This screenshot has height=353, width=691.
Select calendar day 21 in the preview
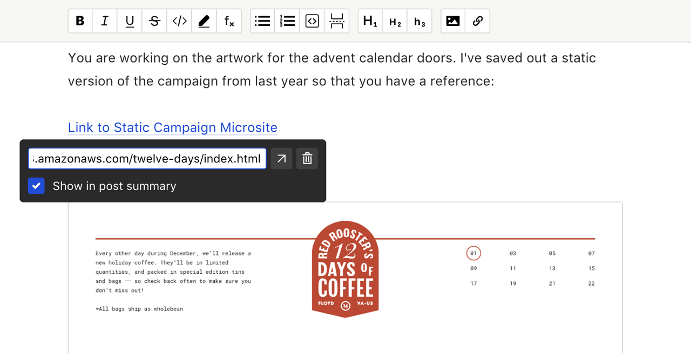[552, 283]
